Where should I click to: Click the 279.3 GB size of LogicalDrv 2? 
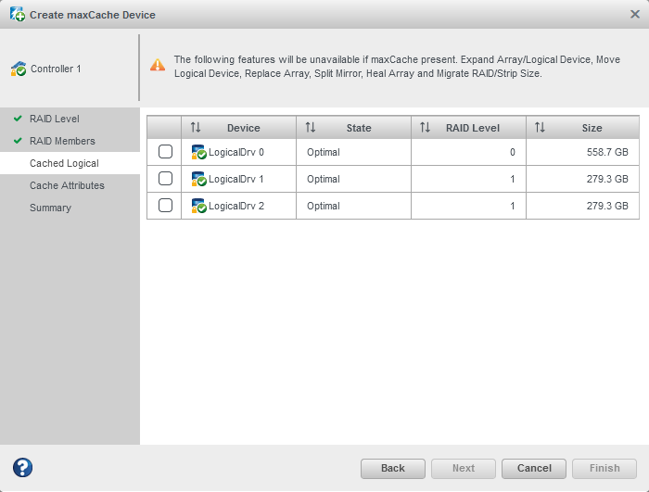click(x=607, y=206)
